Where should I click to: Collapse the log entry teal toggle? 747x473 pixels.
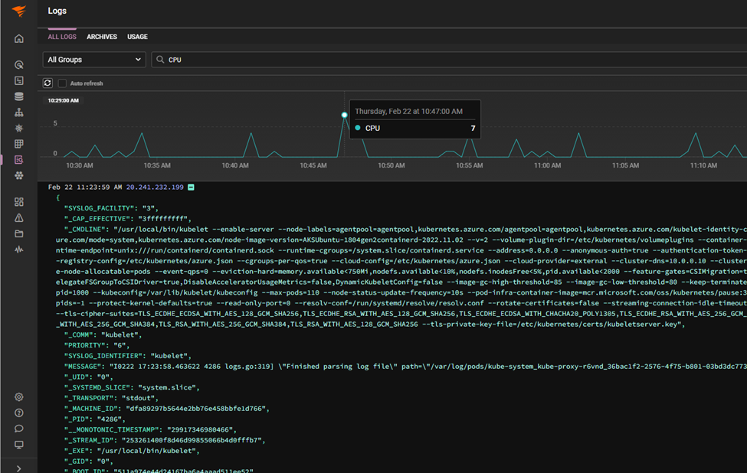point(191,188)
